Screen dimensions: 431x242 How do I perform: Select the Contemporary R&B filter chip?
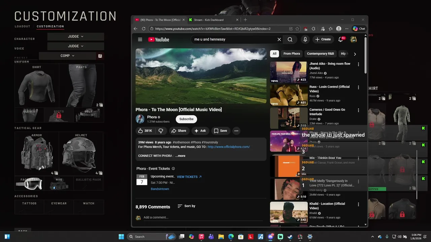click(x=321, y=54)
